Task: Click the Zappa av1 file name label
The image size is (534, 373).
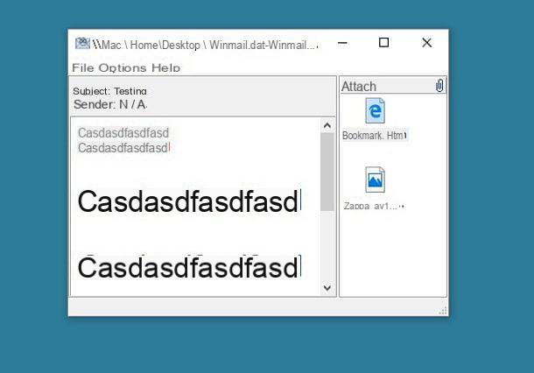Action: [x=374, y=206]
